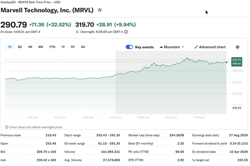
Task: Select the 1D time range tab
Action: (x=10, y=47)
